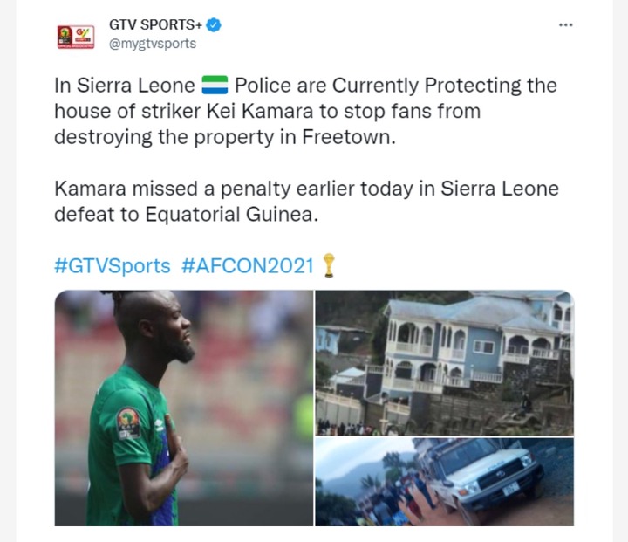The width and height of the screenshot is (628, 542).
Task: Open the white police truck photo
Action: (x=445, y=482)
